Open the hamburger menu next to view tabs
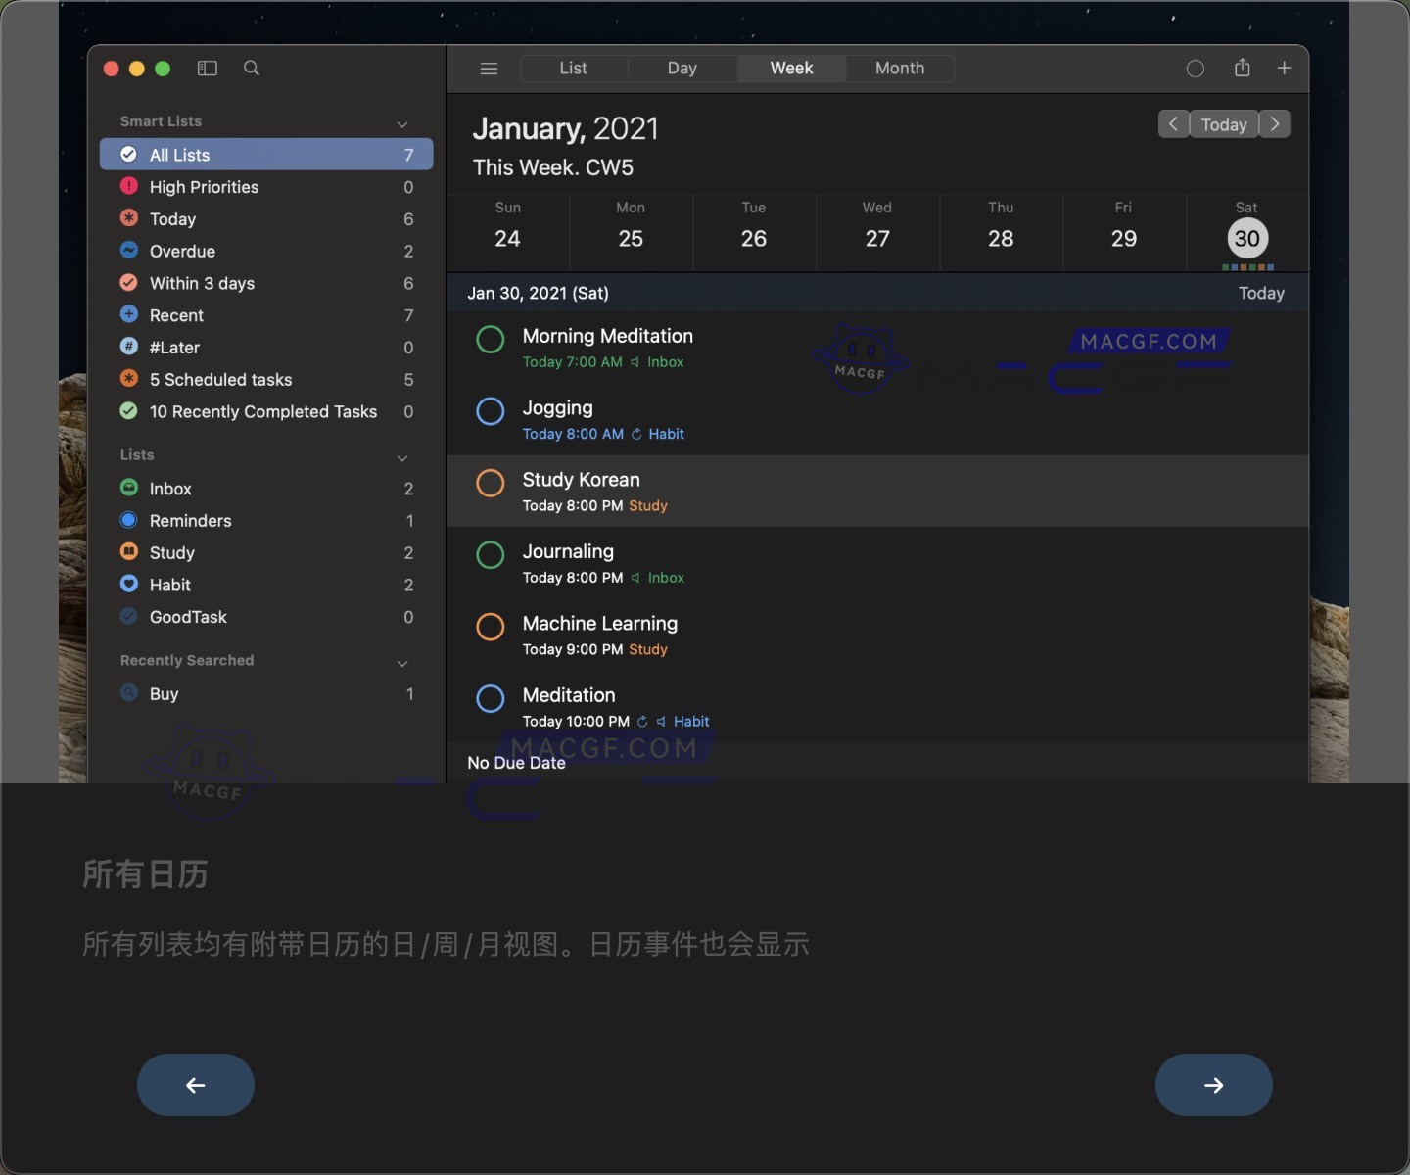 click(x=489, y=69)
